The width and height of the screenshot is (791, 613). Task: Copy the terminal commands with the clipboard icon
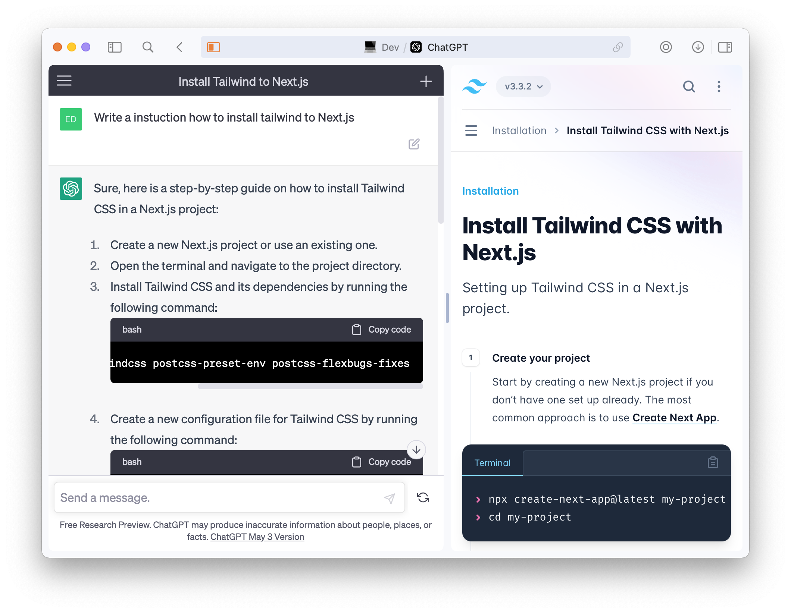[713, 463]
